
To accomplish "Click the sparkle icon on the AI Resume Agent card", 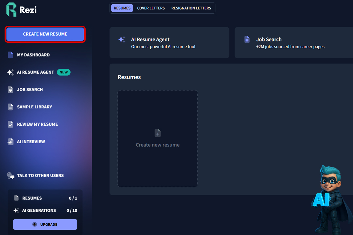I will click(x=122, y=39).
